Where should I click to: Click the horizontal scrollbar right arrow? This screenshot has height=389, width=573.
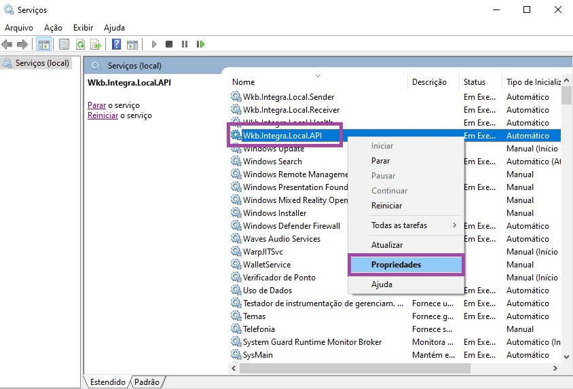555,368
